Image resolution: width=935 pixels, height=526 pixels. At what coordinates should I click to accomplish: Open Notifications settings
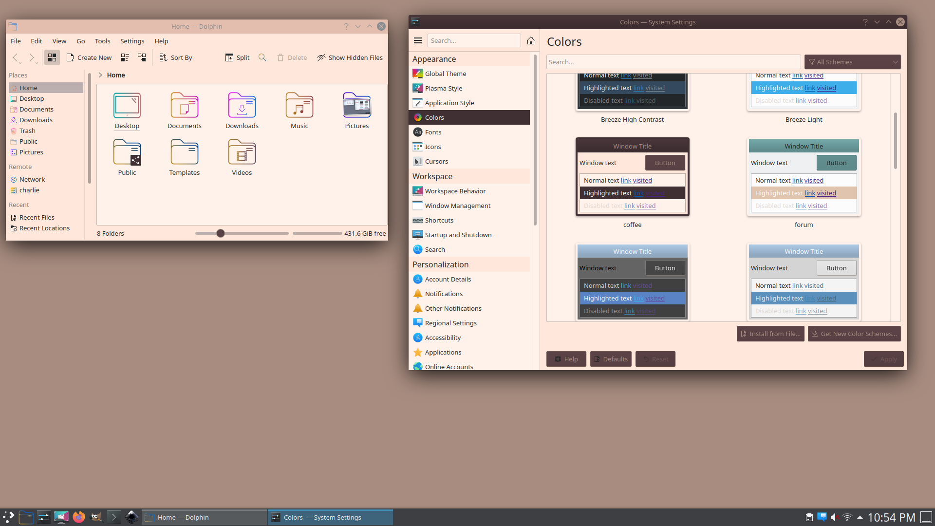(x=469, y=294)
